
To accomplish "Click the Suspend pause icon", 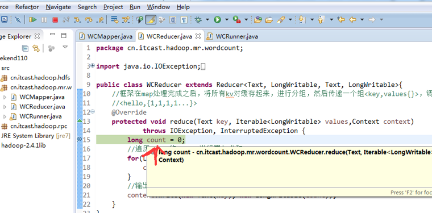I will pos(44,19).
